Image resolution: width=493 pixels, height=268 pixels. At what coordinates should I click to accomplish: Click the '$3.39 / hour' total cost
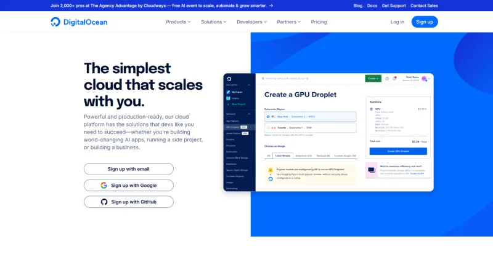click(419, 141)
